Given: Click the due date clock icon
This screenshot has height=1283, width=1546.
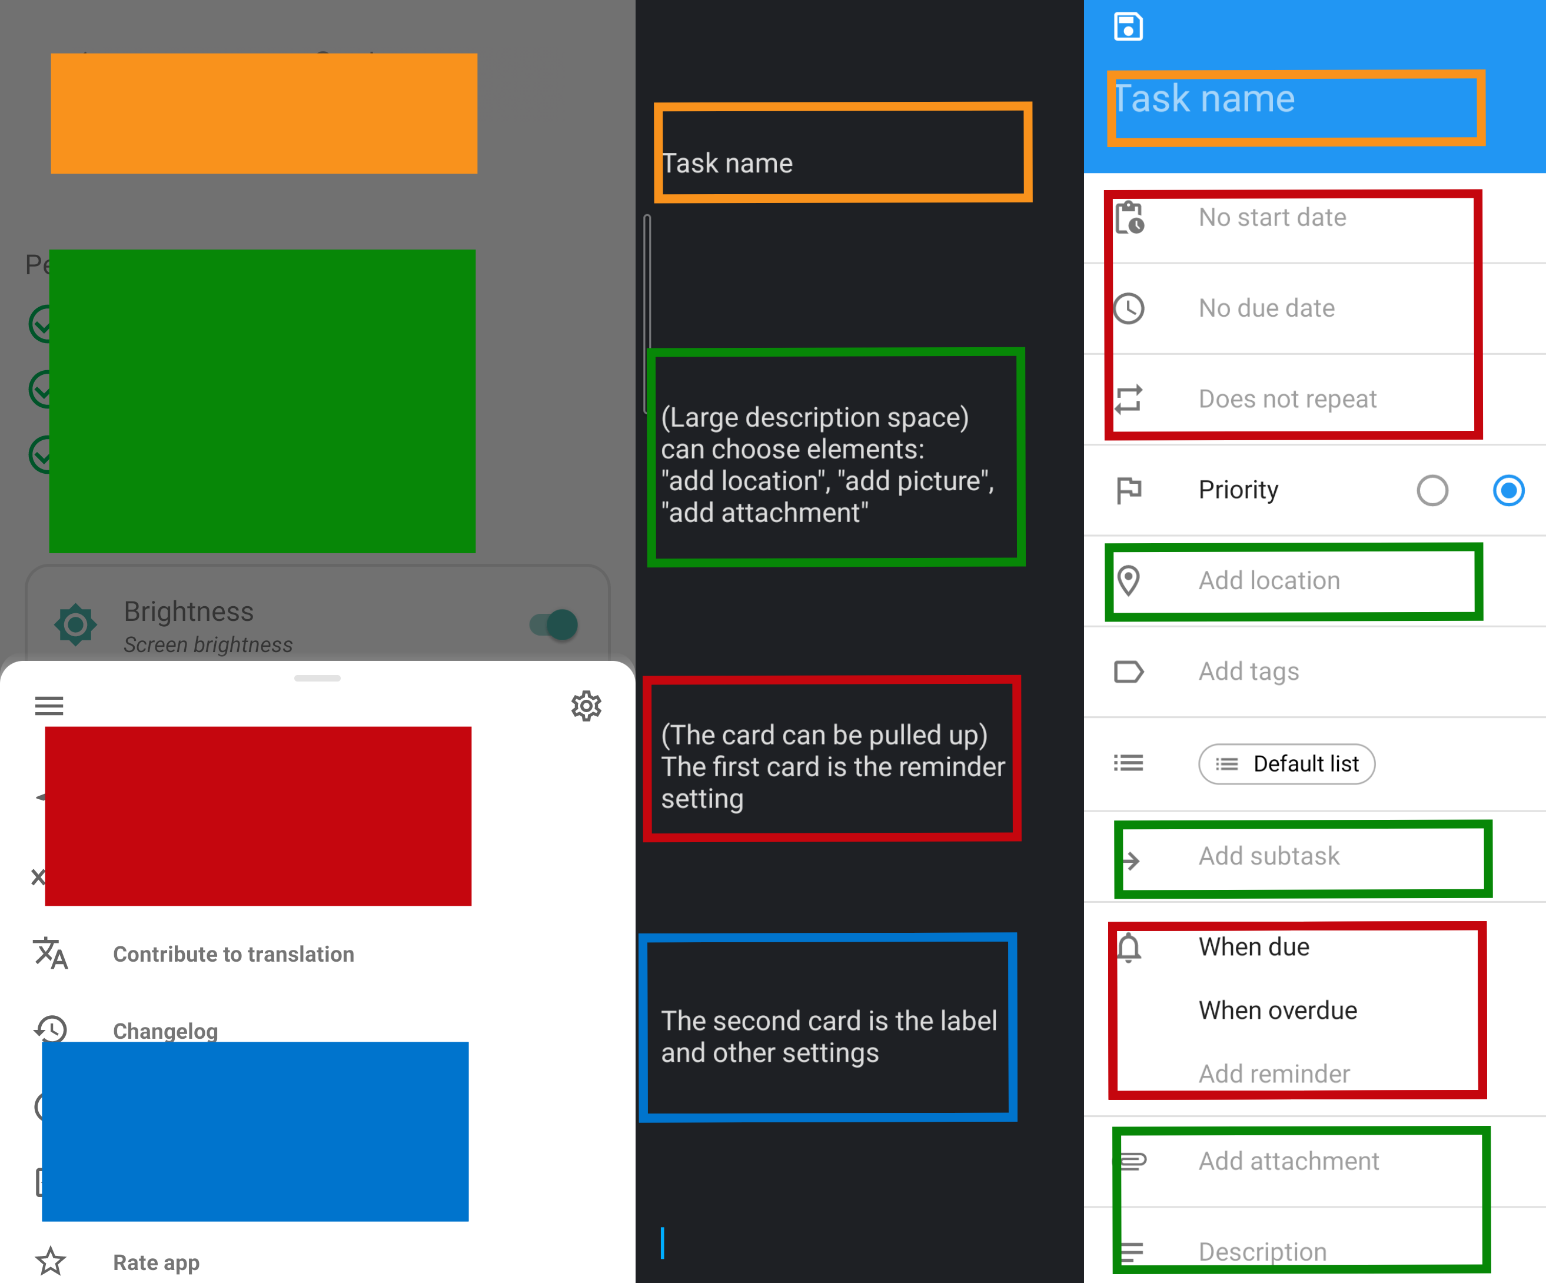Looking at the screenshot, I should [x=1129, y=308].
